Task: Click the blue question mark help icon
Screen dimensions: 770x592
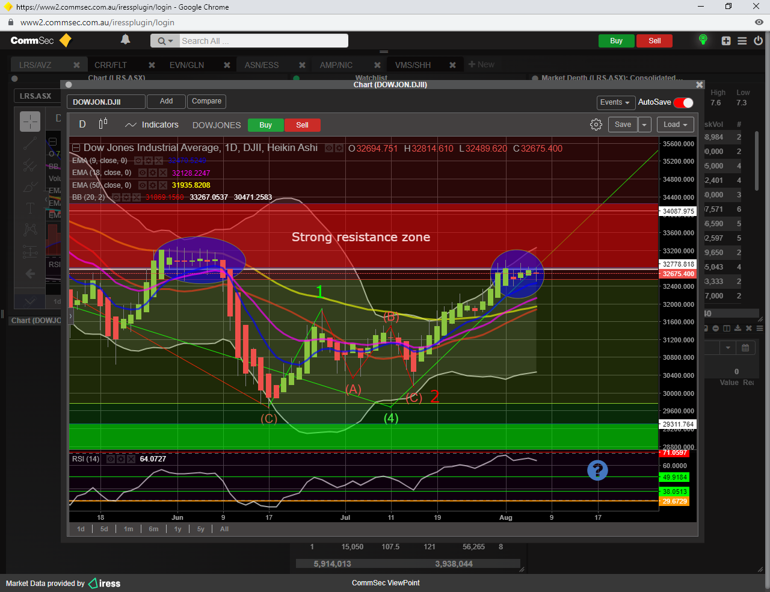Action: point(597,470)
